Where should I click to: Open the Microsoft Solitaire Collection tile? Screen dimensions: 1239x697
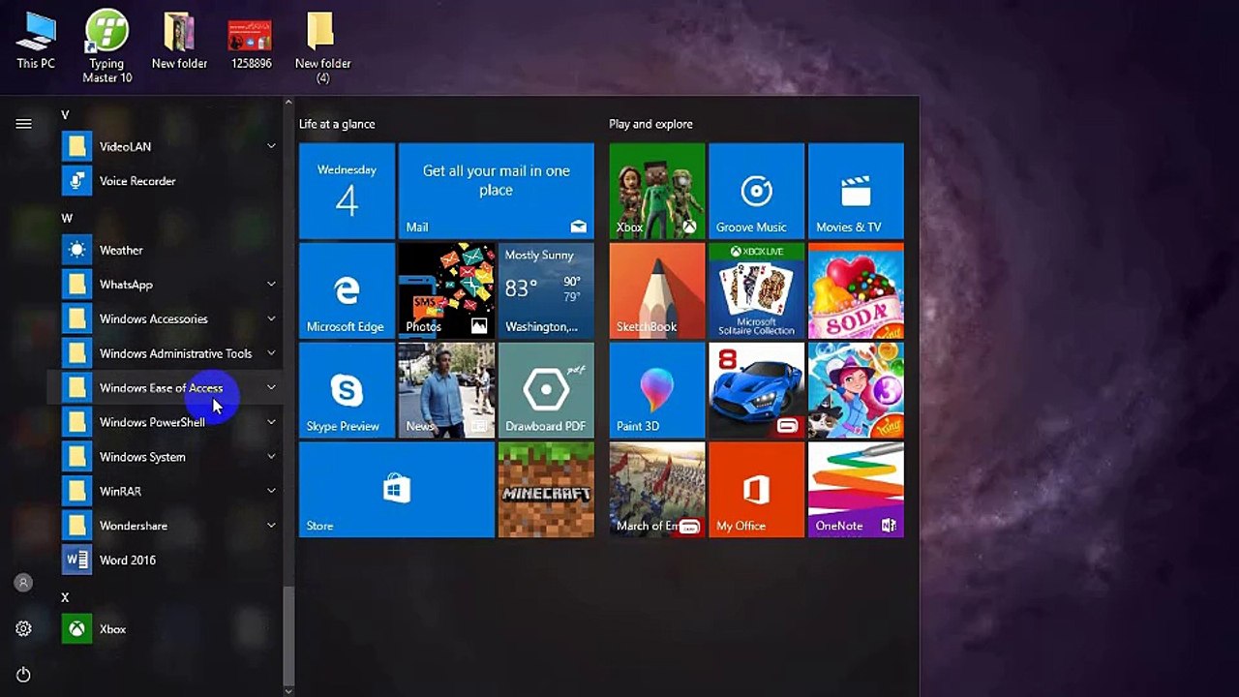(x=756, y=290)
